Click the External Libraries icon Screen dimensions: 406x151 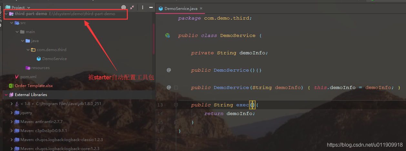pyautogui.click(x=11, y=95)
